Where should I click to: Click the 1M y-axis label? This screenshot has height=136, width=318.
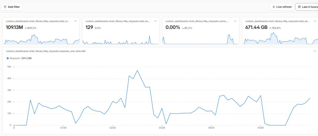coord(9,113)
